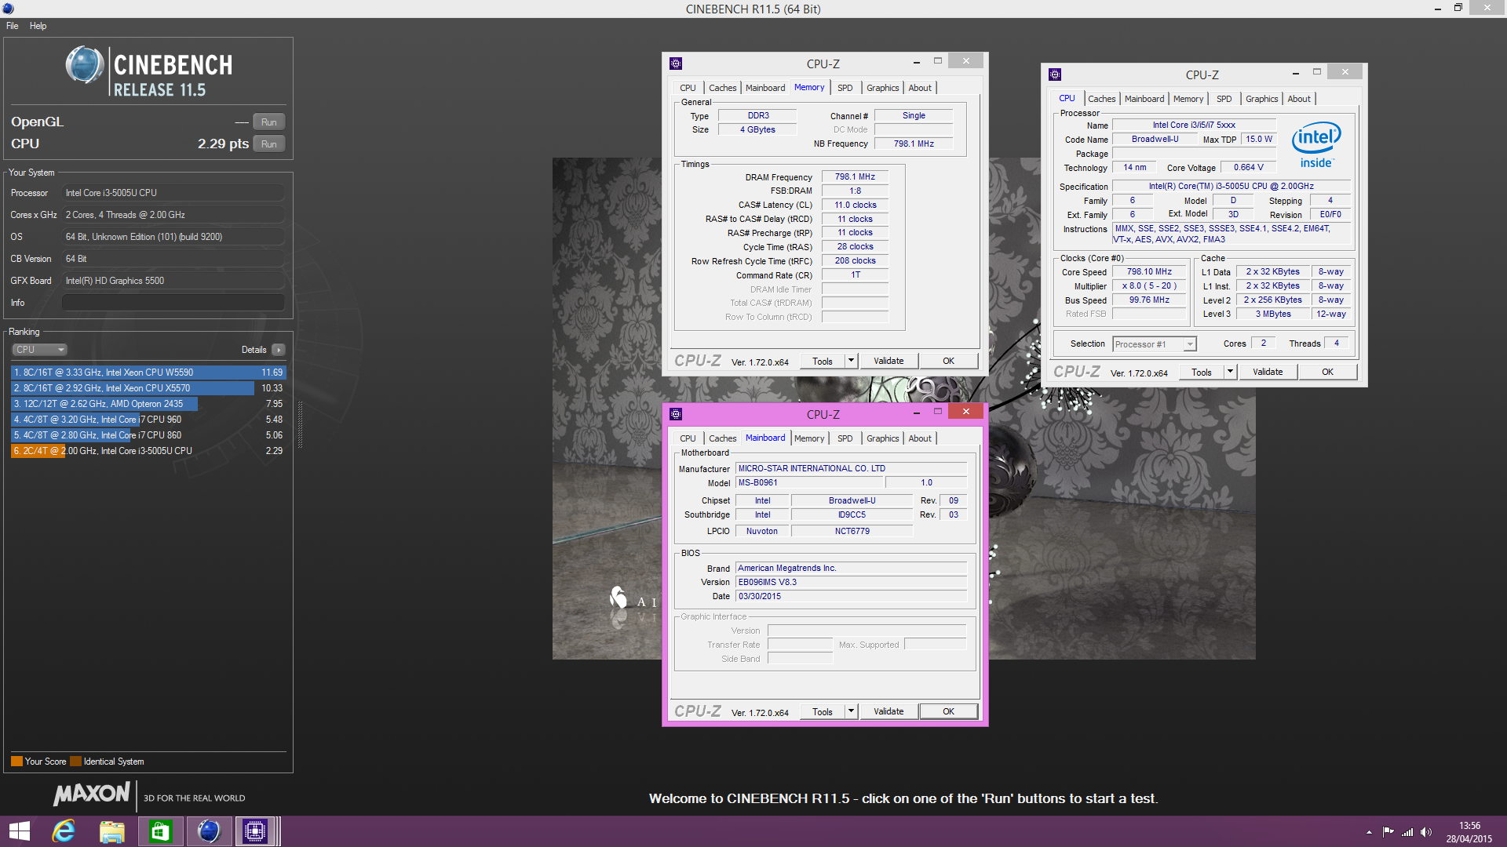Viewport: 1507px width, 847px height.
Task: Switch to Caches tab in processor window
Action: [1102, 99]
